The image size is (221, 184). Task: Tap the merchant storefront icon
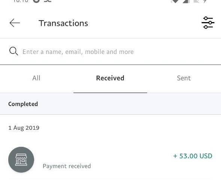21,160
